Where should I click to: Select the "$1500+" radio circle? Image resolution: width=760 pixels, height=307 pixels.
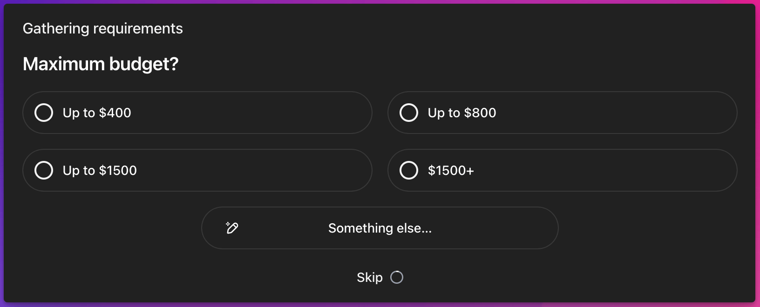[409, 170]
